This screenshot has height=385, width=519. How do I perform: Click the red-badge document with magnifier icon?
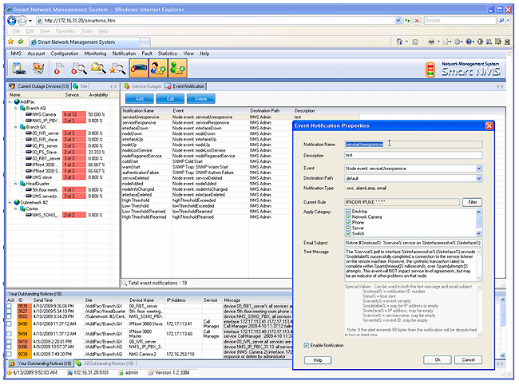click(79, 69)
